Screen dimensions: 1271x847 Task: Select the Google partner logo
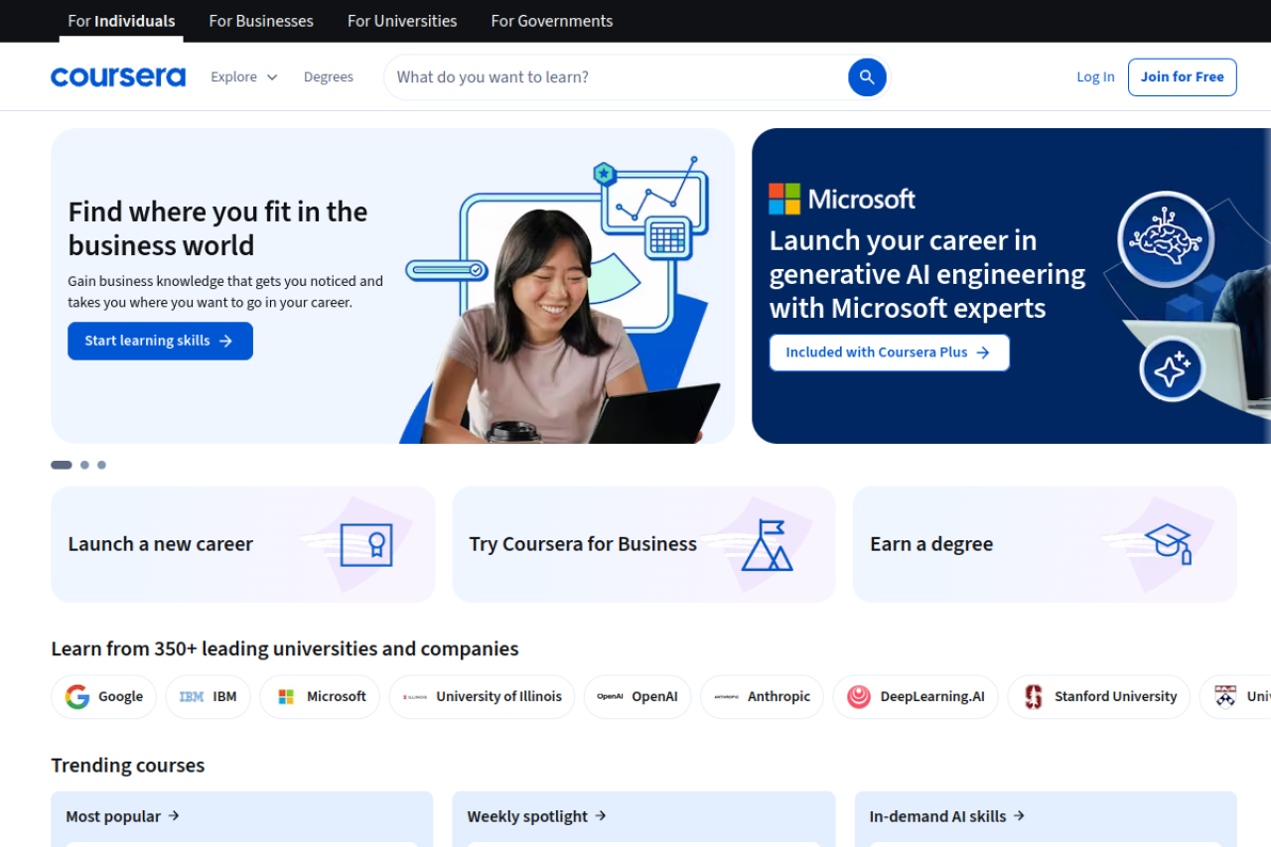(103, 696)
